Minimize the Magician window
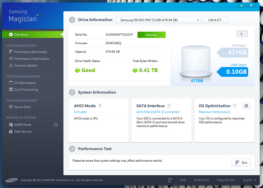 click(x=242, y=5)
